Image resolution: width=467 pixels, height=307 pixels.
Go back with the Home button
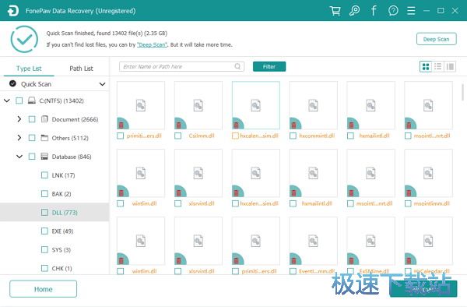coord(43,289)
